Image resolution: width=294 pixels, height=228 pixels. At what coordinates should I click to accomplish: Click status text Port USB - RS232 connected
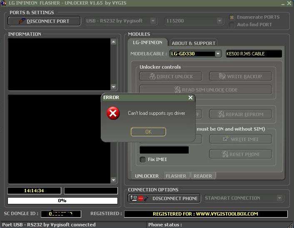[x=49, y=224]
